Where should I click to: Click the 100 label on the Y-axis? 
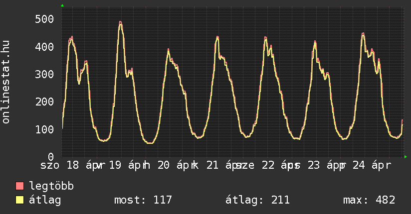(45, 129)
